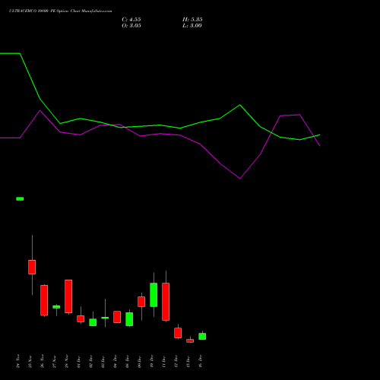The width and height of the screenshot is (380, 380).
Task: Select the 28 Nov date label on axis
Action: pyautogui.click(x=67, y=361)
